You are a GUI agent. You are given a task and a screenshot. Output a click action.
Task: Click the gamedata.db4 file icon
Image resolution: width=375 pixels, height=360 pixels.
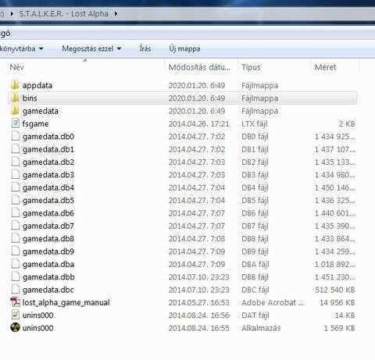(x=16, y=187)
